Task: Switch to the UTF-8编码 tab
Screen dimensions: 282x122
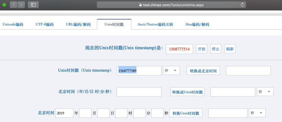Action: [x=45, y=24]
